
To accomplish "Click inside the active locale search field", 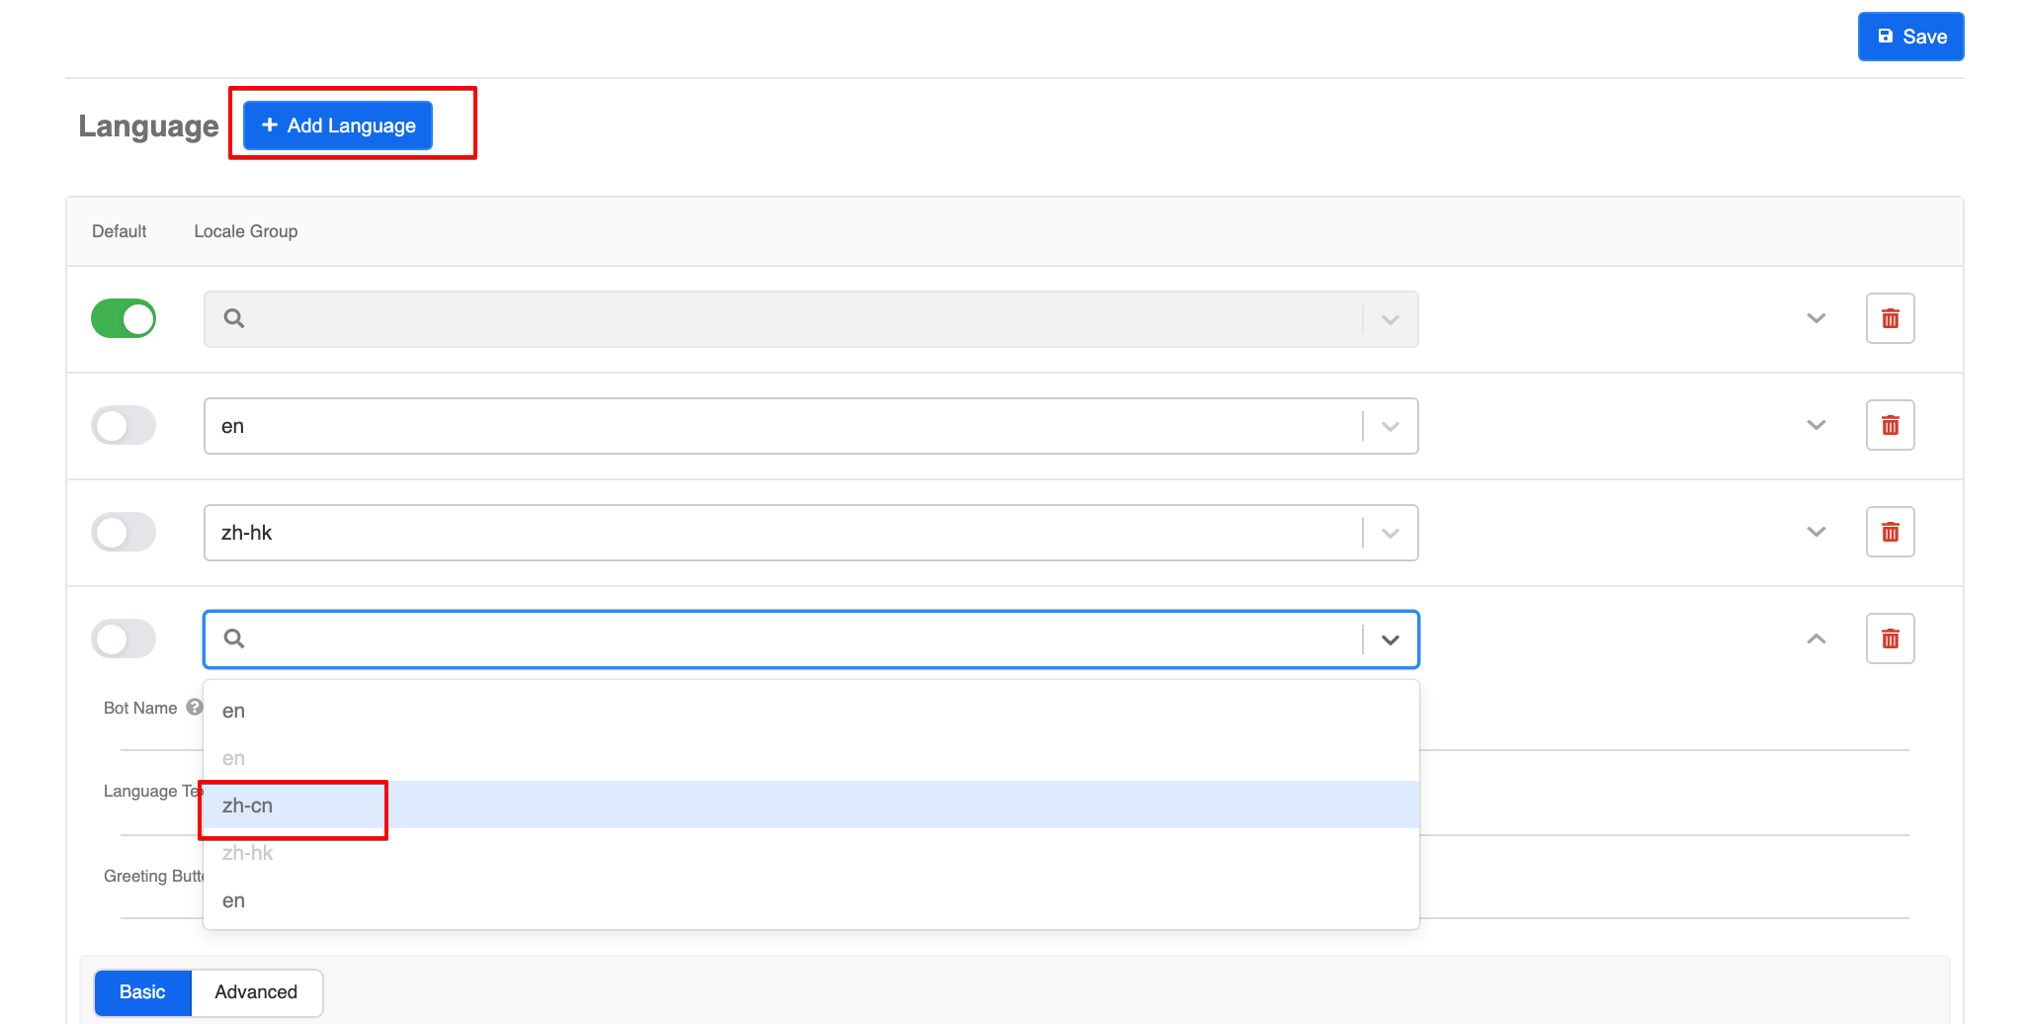I will pos(801,639).
